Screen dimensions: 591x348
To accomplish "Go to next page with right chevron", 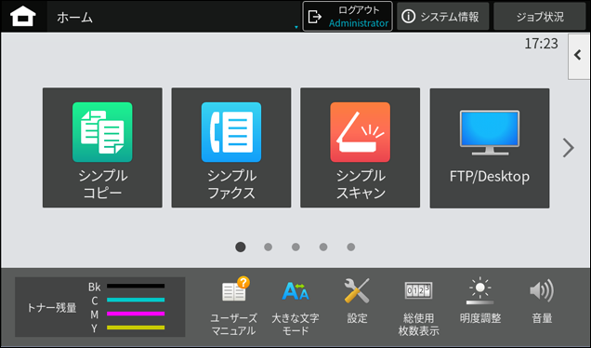I will (569, 148).
